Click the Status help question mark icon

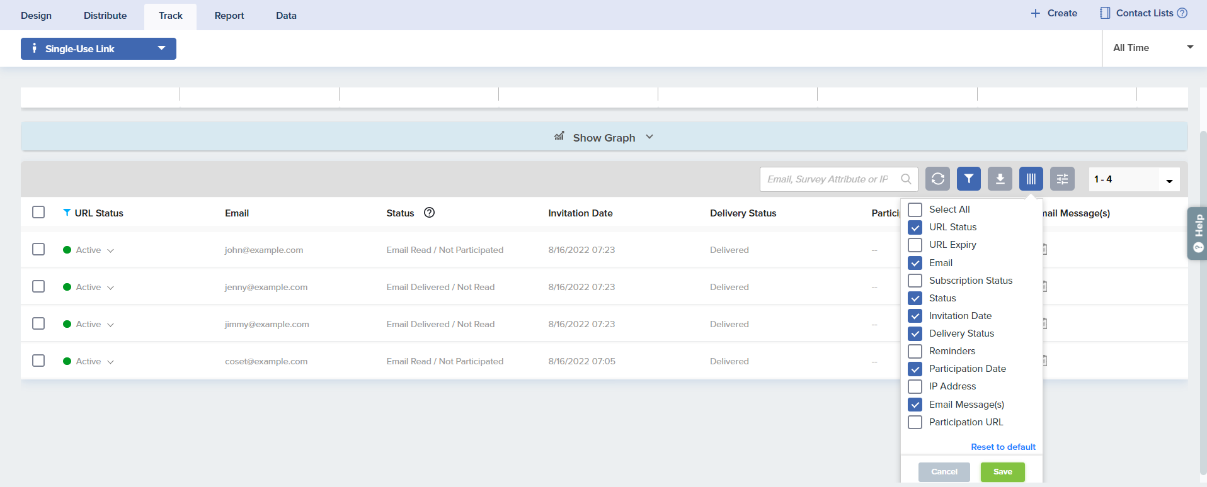429,213
